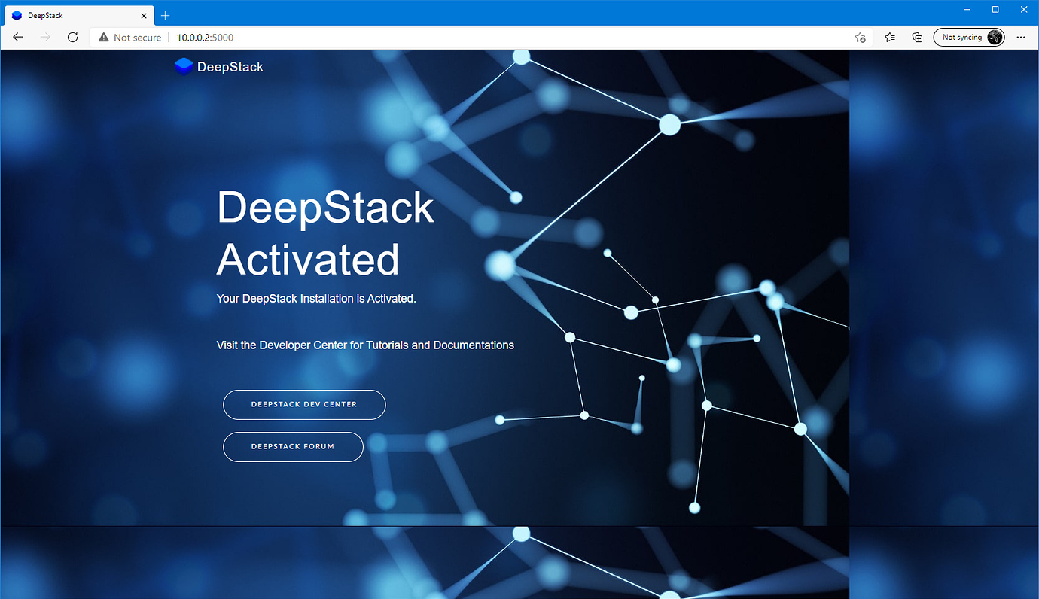Image resolution: width=1039 pixels, height=599 pixels.
Task: Click the Not secure warning badge
Action: click(x=128, y=37)
